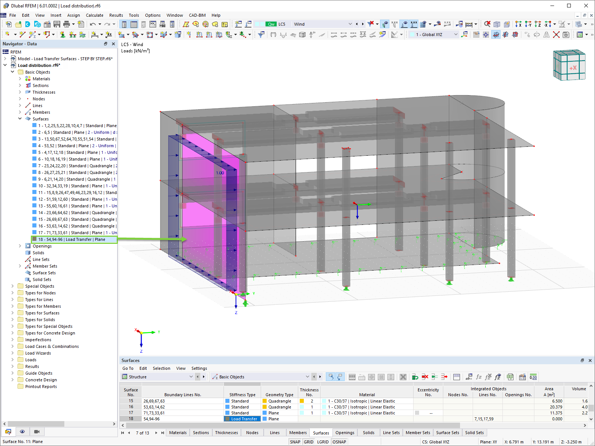Click the navigator horizontal scrollbar
The width and height of the screenshot is (595, 446).
tap(36, 424)
